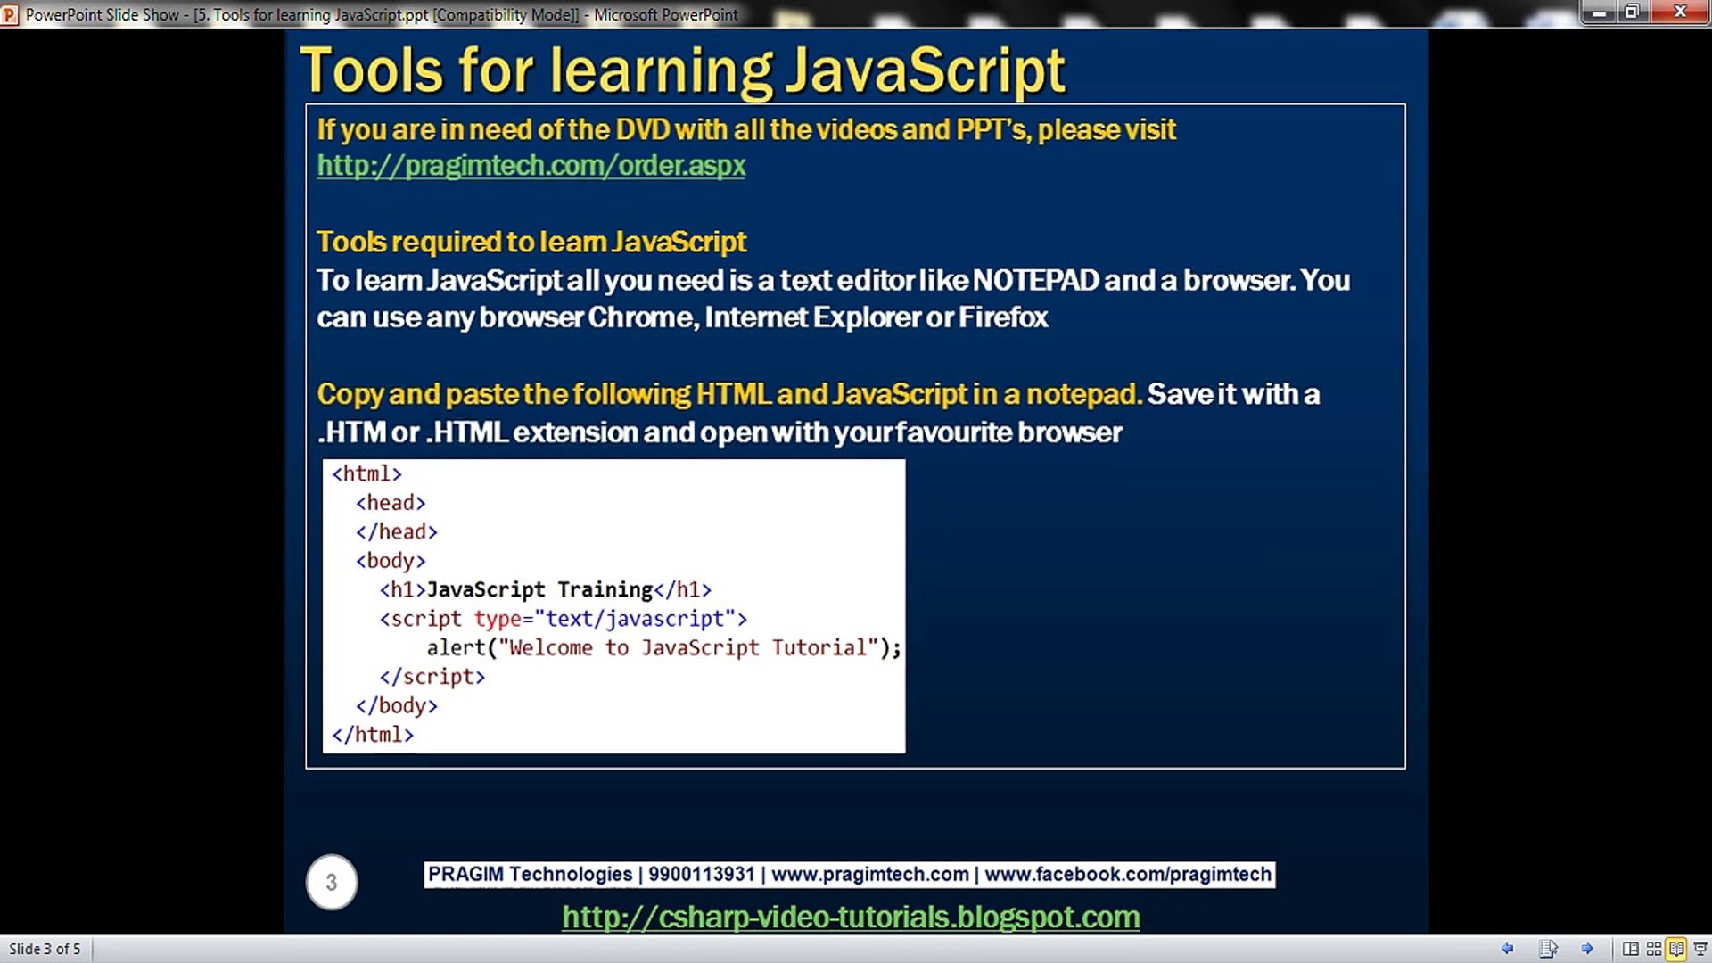Click the PowerPoint application icon in title bar
The height and width of the screenshot is (963, 1712).
click(x=10, y=14)
